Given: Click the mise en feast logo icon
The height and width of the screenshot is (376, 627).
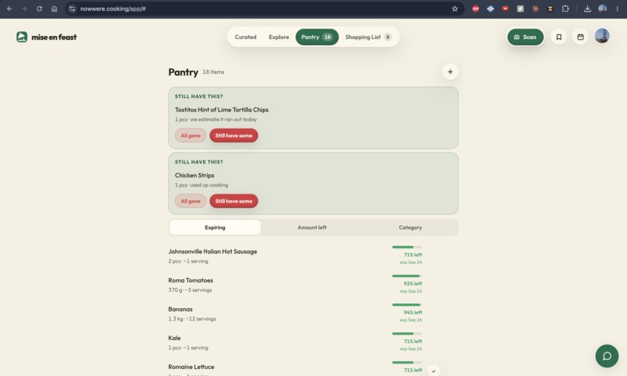Looking at the screenshot, I should click(x=22, y=37).
